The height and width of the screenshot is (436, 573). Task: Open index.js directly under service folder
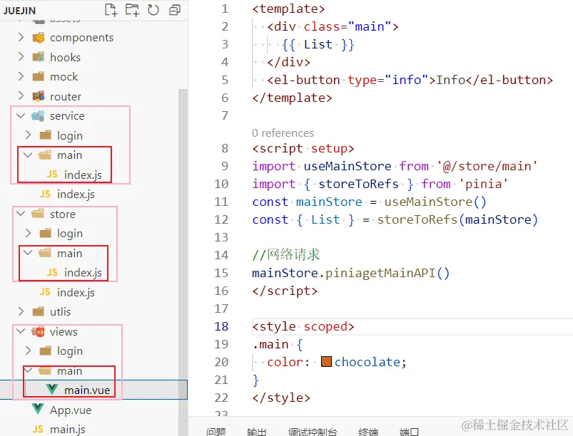76,194
